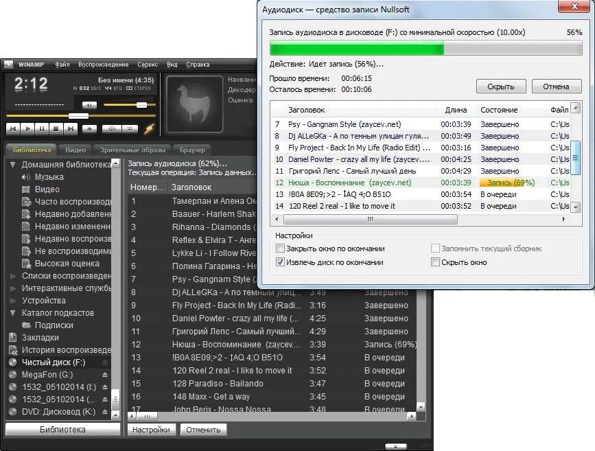The image size is (595, 451).
Task: Open Недавно воспроизведенные smart view
Action: point(67,239)
